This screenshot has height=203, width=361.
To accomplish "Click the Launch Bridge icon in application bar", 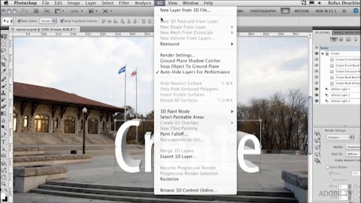I will [x=36, y=11].
